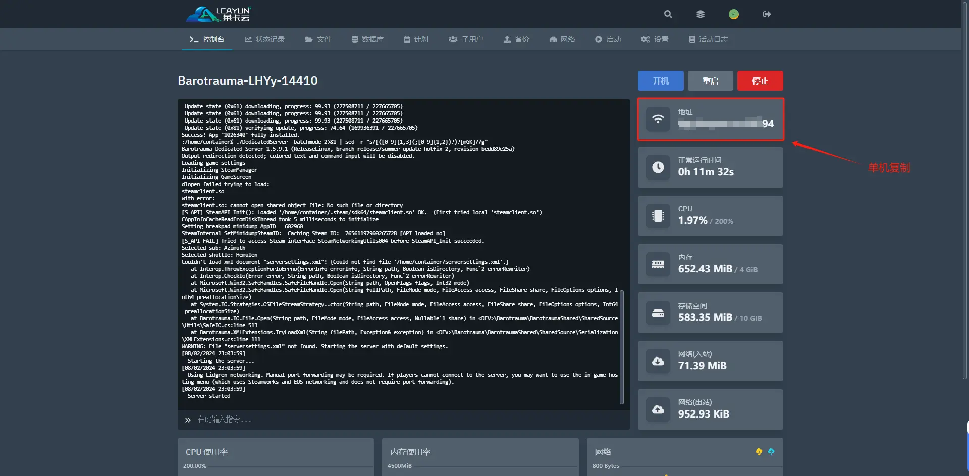
Task: Open the 设置 tab
Action: [655, 39]
